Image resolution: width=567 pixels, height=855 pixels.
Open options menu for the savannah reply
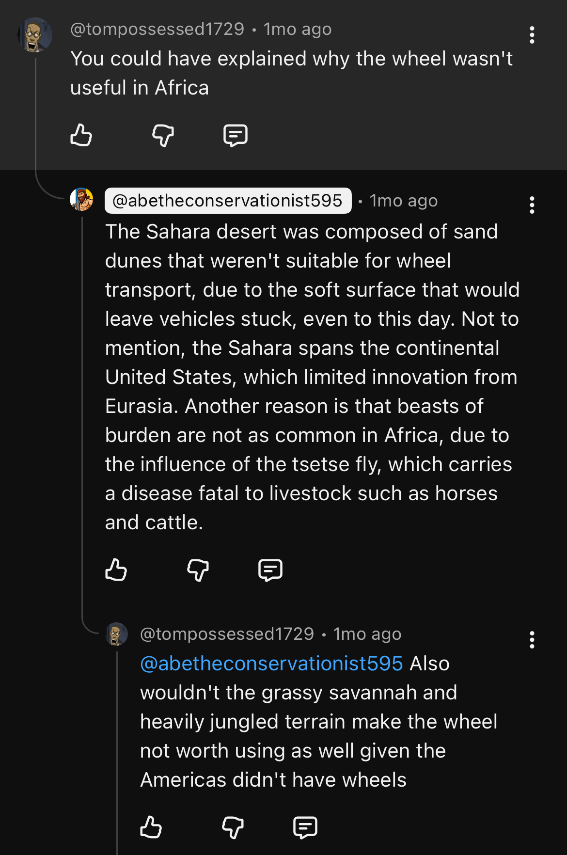[x=532, y=640]
